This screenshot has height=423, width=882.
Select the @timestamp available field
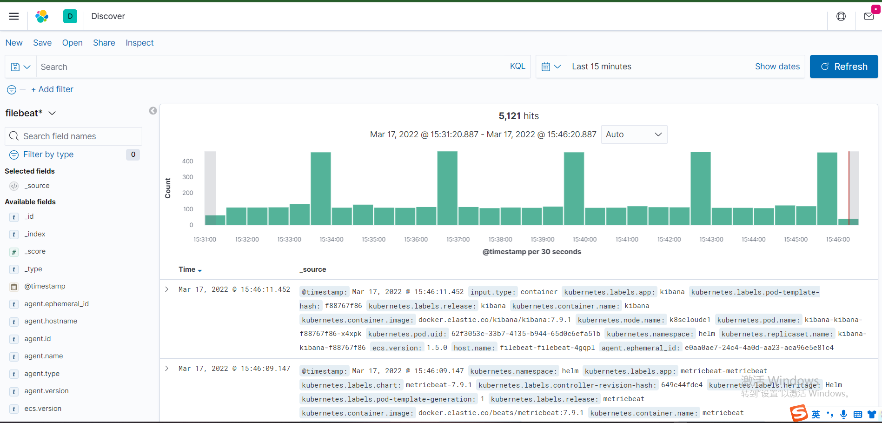pyautogui.click(x=45, y=286)
